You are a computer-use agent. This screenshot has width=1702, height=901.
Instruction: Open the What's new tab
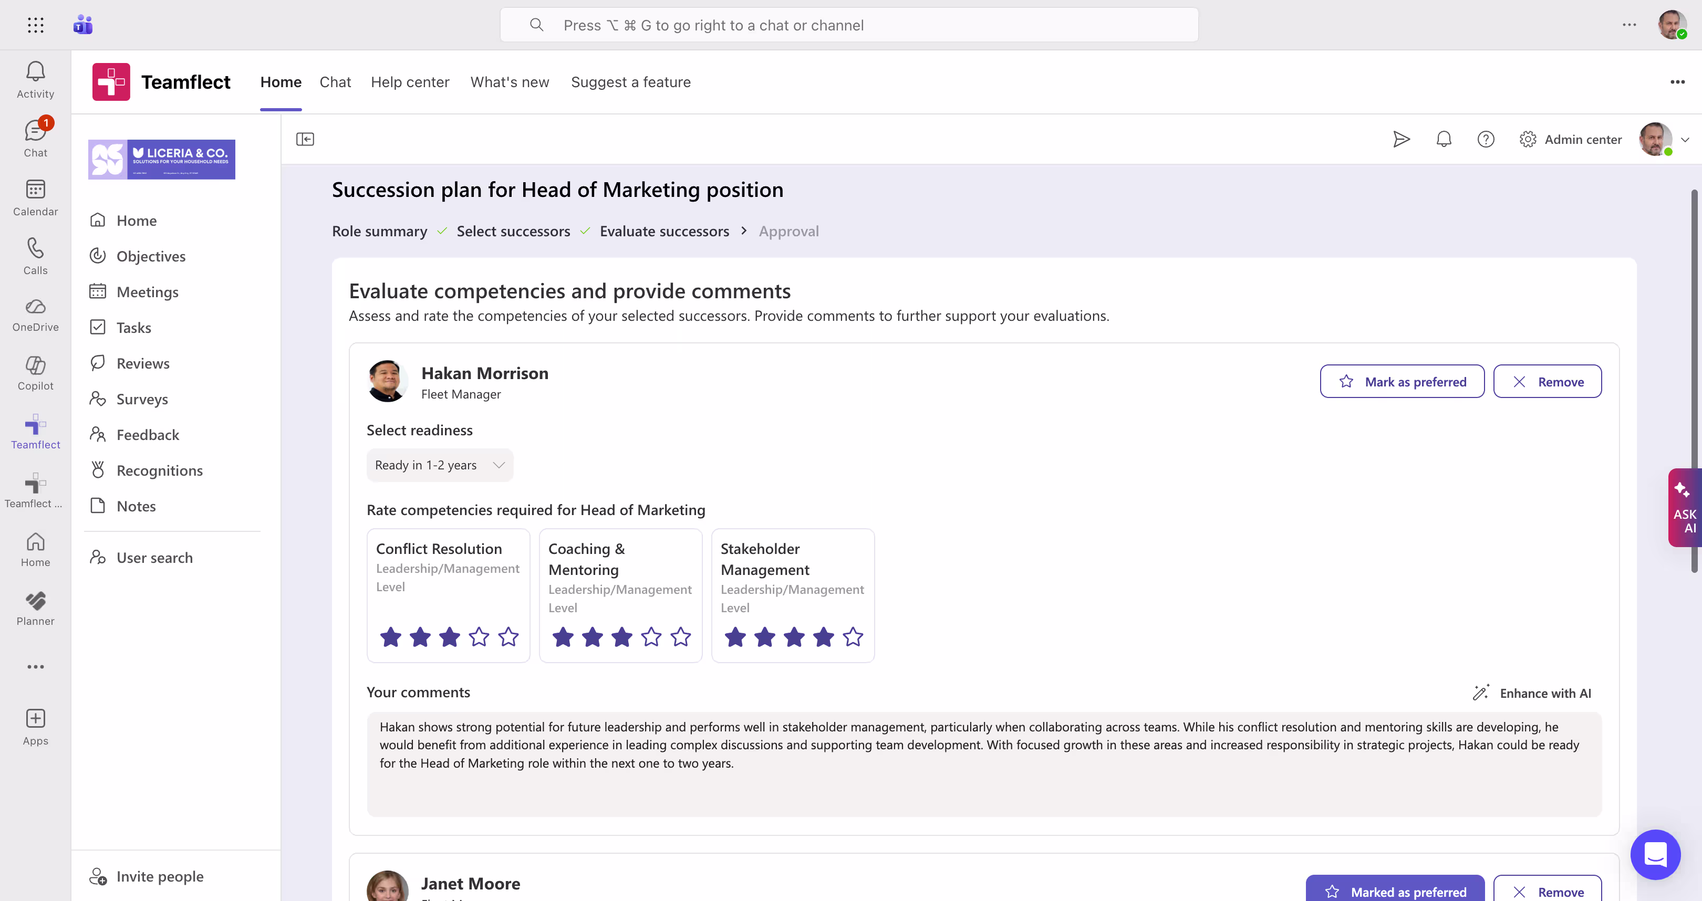510,82
